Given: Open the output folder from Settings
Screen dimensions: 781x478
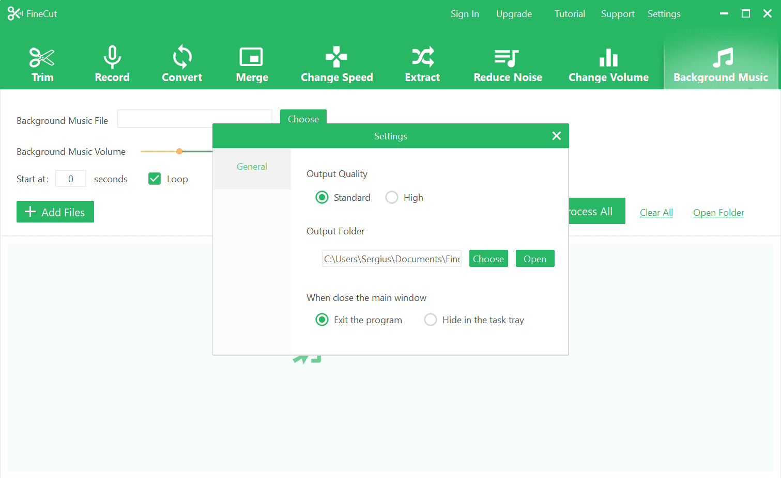Looking at the screenshot, I should [x=535, y=259].
